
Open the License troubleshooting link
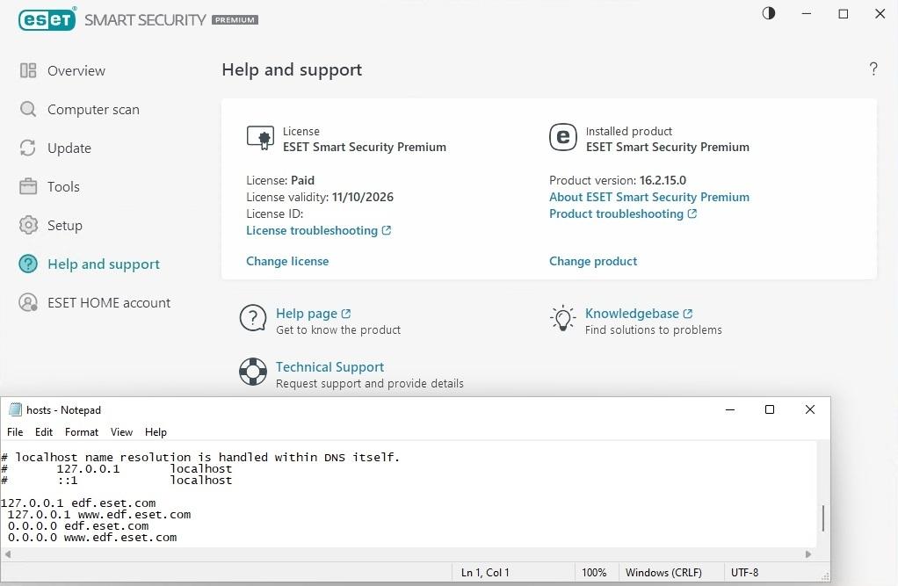click(312, 230)
